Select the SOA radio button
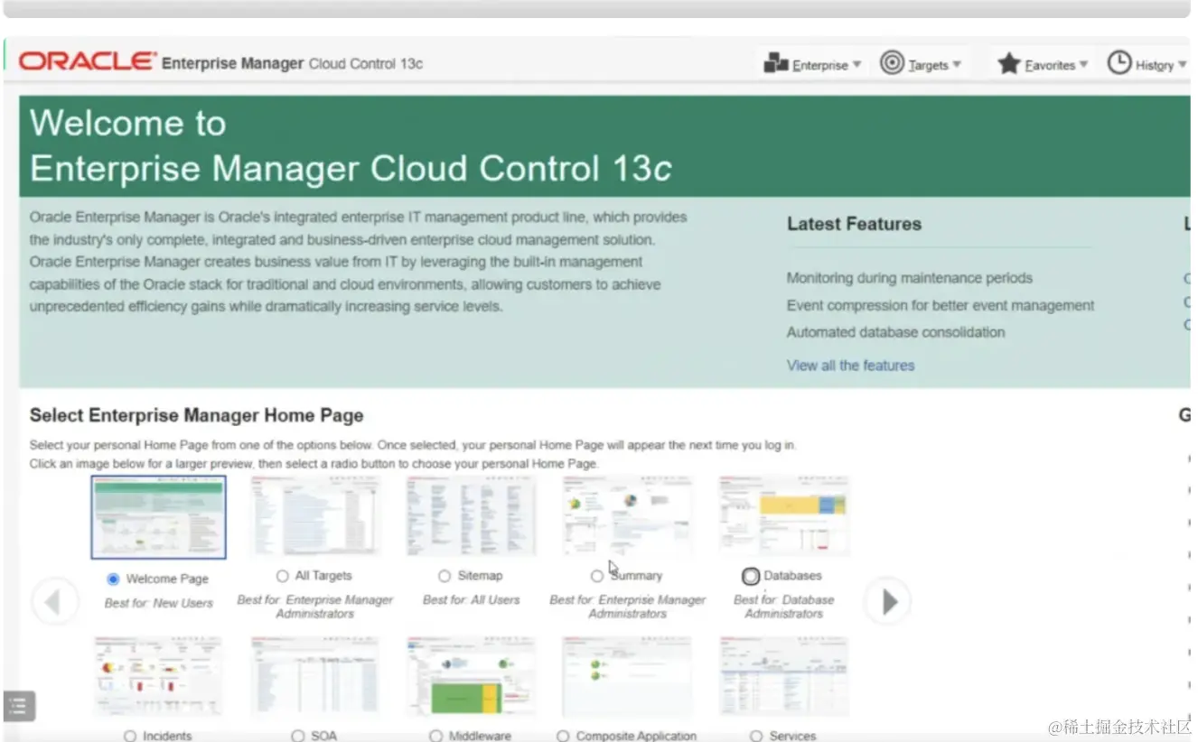Viewport: 1198px width, 742px height. [298, 736]
